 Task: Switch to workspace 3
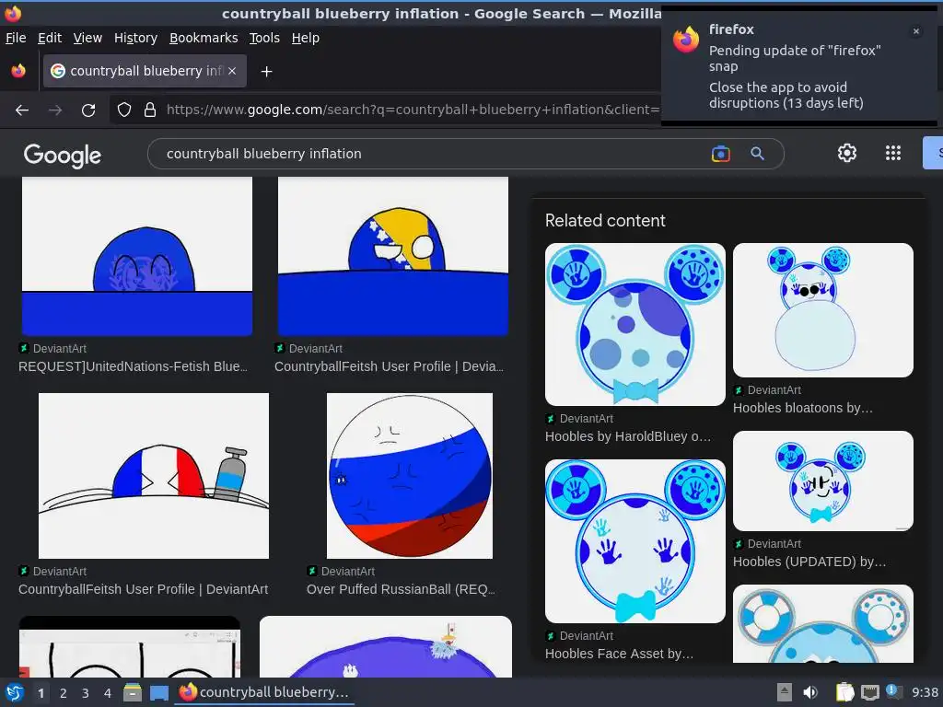pos(86,693)
